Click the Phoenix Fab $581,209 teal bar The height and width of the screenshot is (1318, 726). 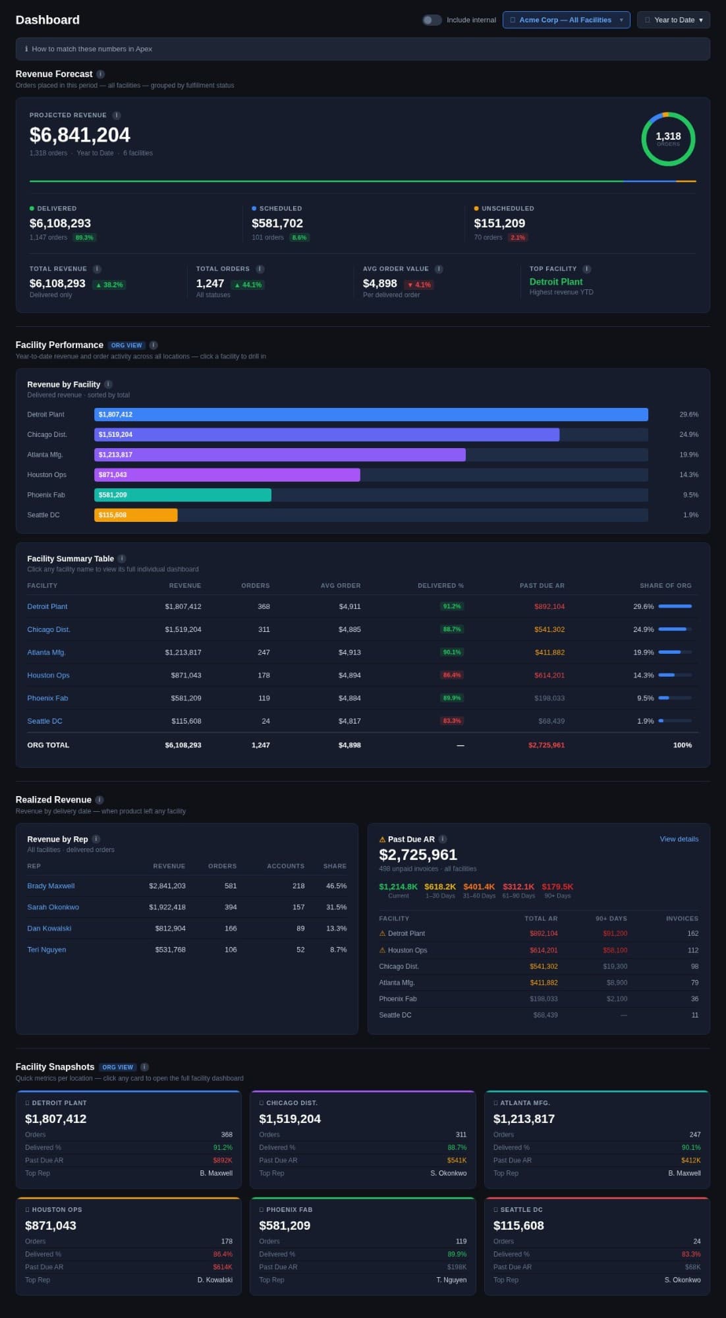pyautogui.click(x=182, y=495)
